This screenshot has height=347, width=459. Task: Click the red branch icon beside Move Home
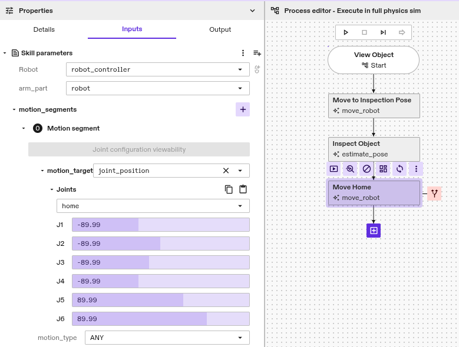coord(435,193)
